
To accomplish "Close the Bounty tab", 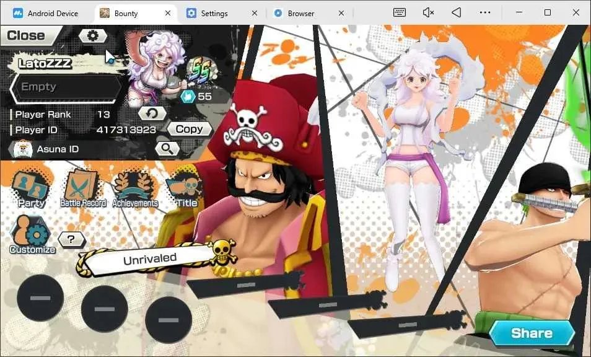I will coord(168,13).
